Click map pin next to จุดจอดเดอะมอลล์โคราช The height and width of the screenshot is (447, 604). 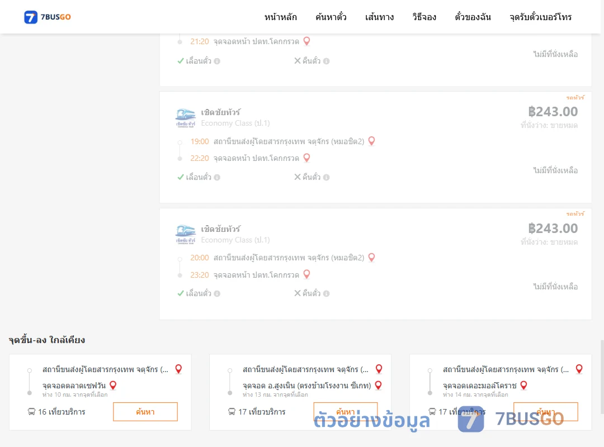[523, 386]
